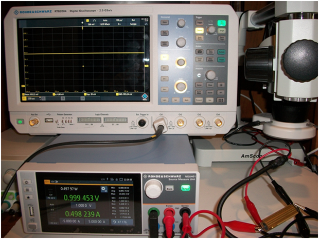Tap the green Preset key
This screenshot has width=319, height=239.
[221, 59]
